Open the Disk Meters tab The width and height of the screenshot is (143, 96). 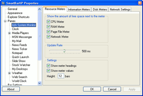pos(100,9)
